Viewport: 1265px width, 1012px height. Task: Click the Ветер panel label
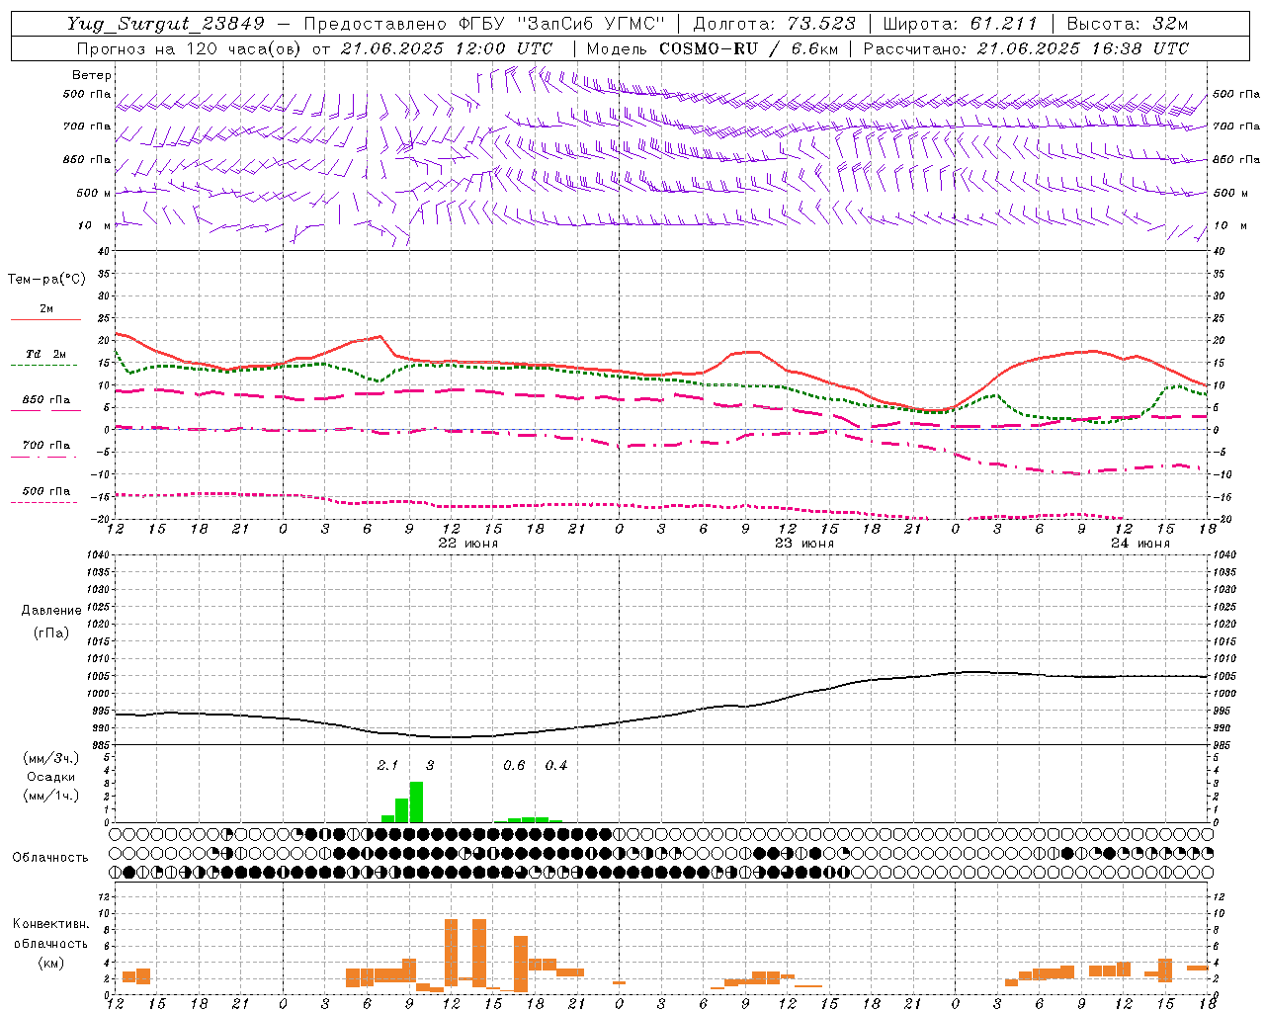click(x=92, y=75)
